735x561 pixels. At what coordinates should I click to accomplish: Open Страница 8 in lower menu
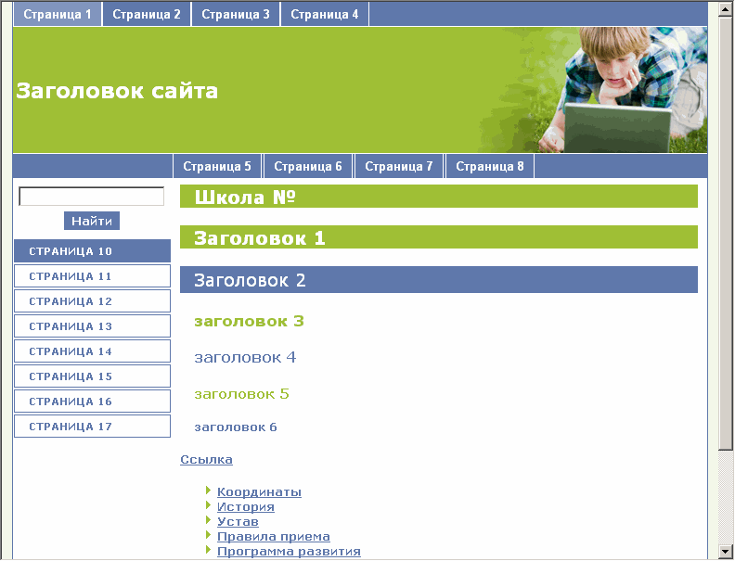click(490, 166)
